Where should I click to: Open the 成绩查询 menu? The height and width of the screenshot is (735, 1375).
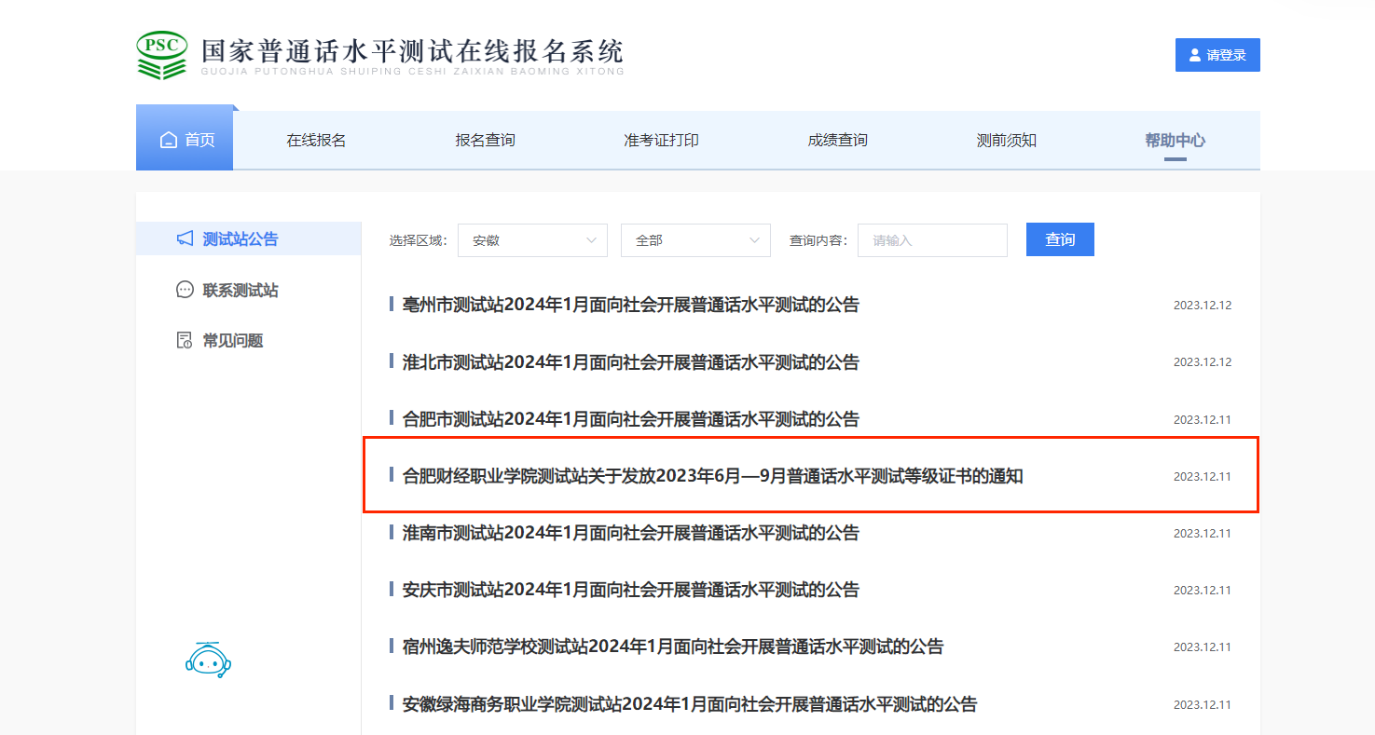tap(837, 141)
